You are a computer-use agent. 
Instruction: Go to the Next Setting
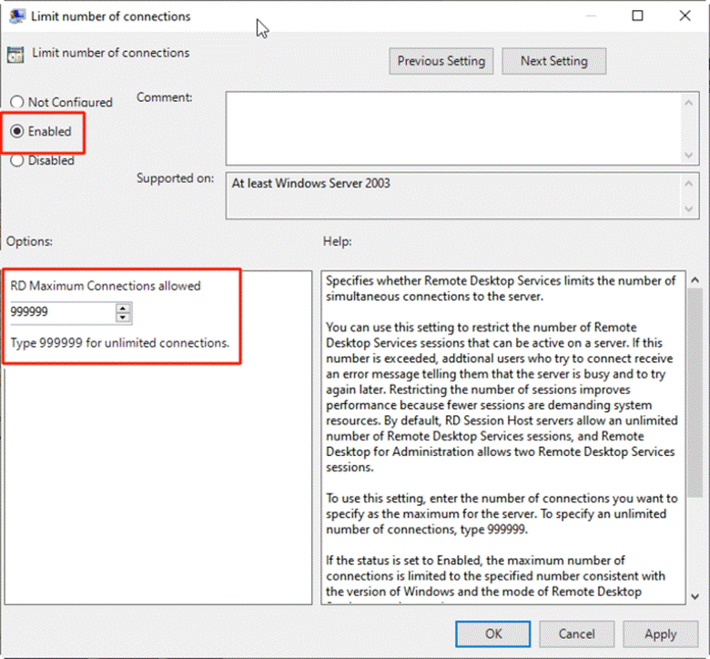[553, 61]
